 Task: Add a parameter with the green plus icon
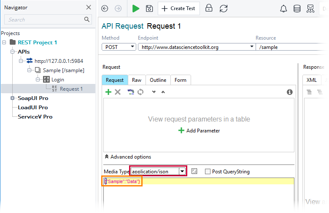[108, 92]
